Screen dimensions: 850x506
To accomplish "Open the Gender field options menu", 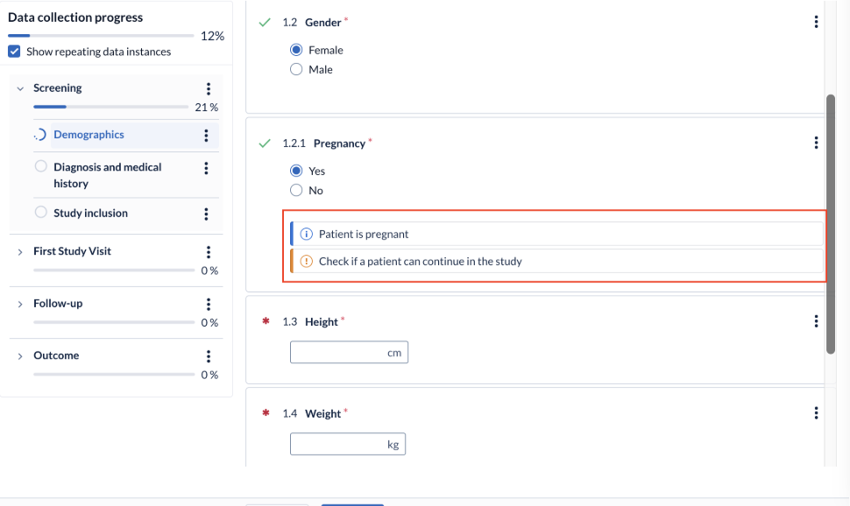I will pos(816,22).
